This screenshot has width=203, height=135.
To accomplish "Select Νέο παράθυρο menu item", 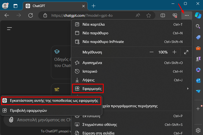I will click(132, 33).
